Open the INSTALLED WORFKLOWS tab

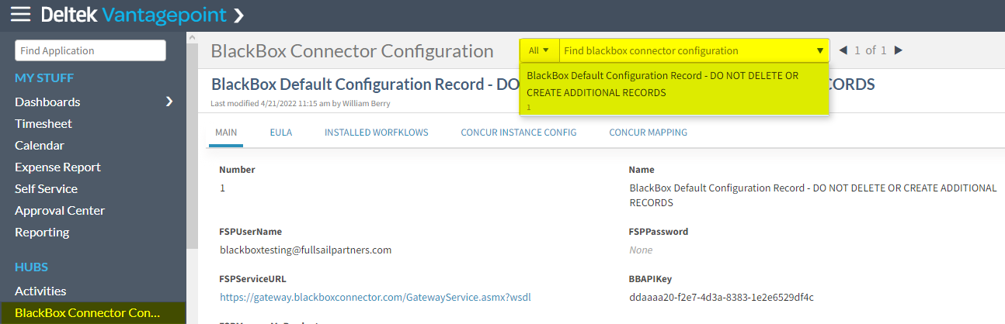pos(377,133)
